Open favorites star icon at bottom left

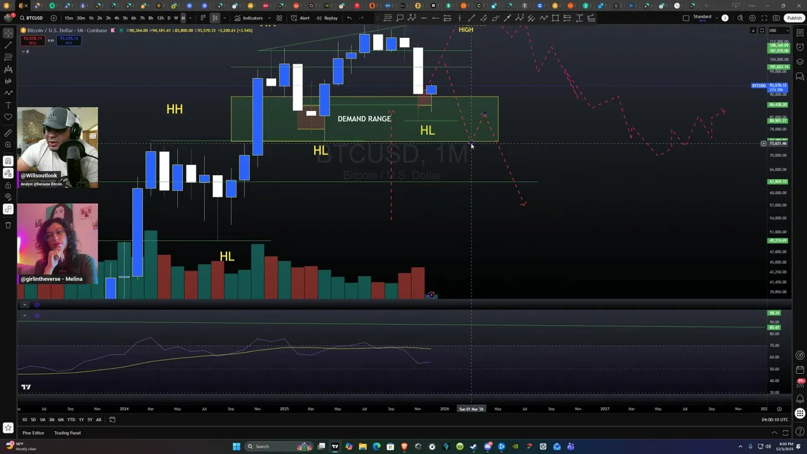click(8, 428)
